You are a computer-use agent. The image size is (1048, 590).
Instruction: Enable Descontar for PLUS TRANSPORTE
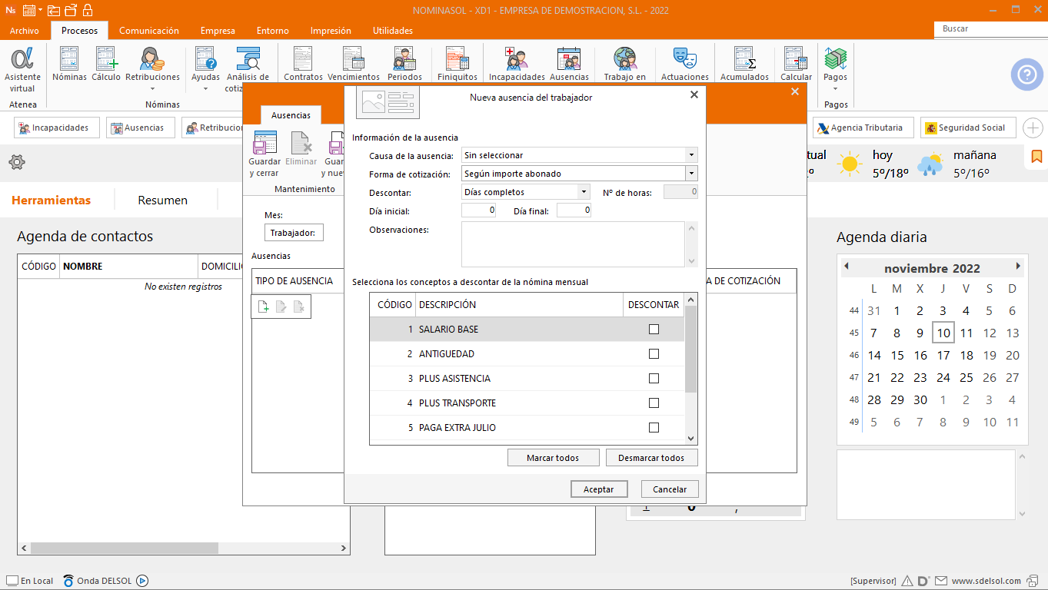[654, 403]
